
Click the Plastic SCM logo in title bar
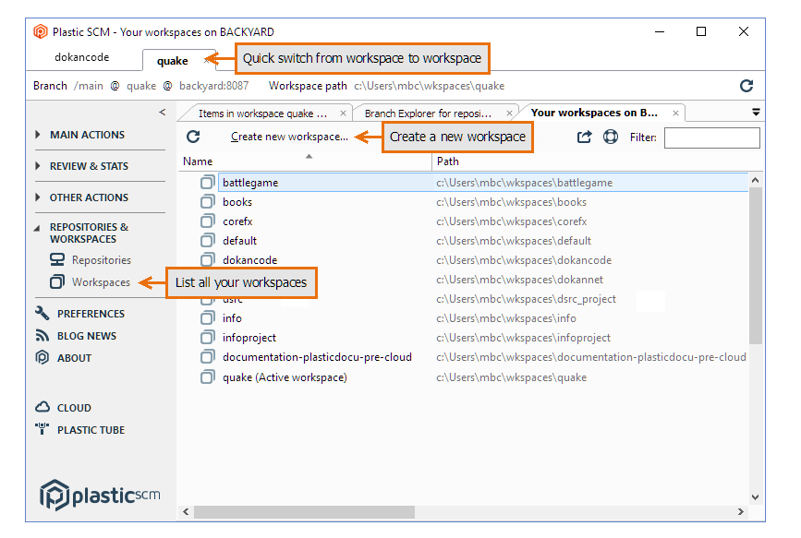41,31
